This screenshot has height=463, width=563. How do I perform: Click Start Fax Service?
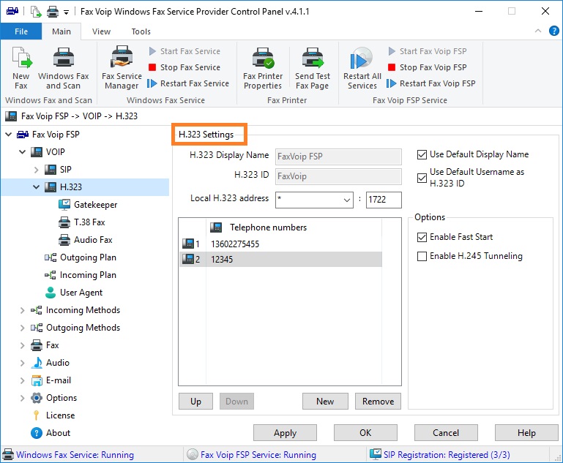(x=184, y=51)
